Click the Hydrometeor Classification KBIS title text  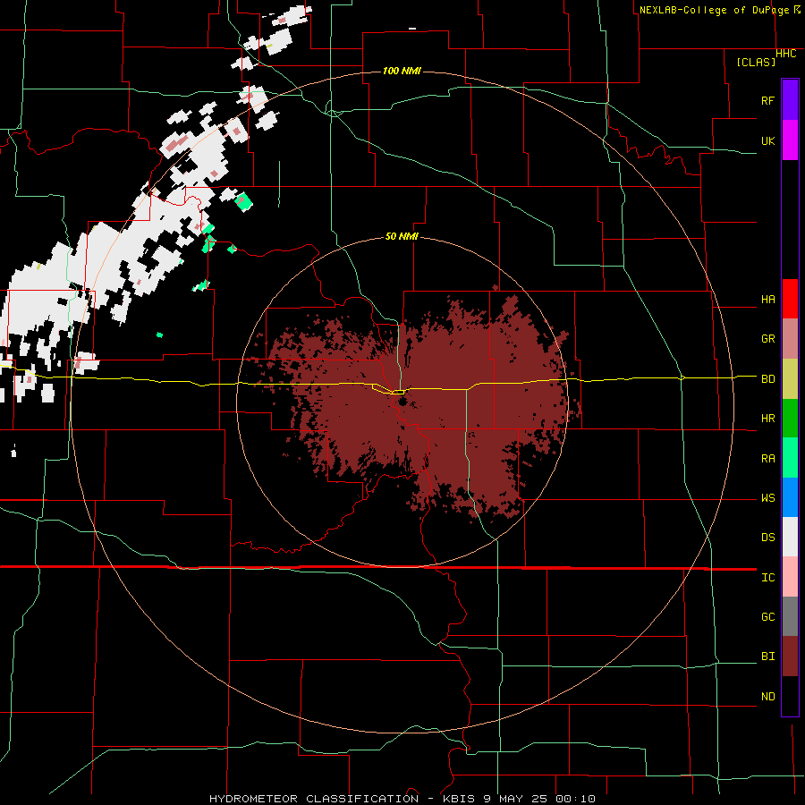click(x=402, y=799)
